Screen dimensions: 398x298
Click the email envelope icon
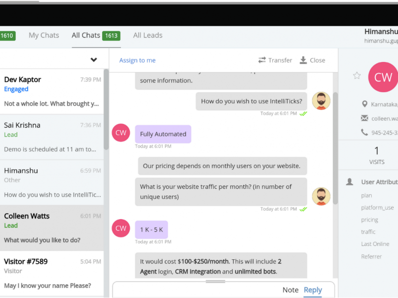pyautogui.click(x=365, y=118)
